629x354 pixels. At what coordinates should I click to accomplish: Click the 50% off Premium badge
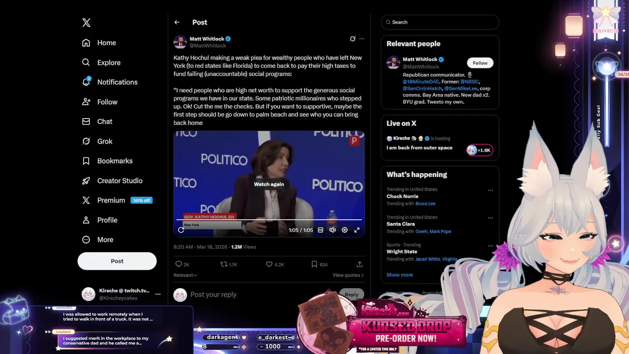point(142,200)
